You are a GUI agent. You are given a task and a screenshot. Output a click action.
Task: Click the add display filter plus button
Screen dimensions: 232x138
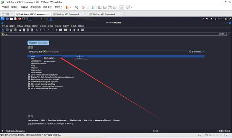point(228,34)
